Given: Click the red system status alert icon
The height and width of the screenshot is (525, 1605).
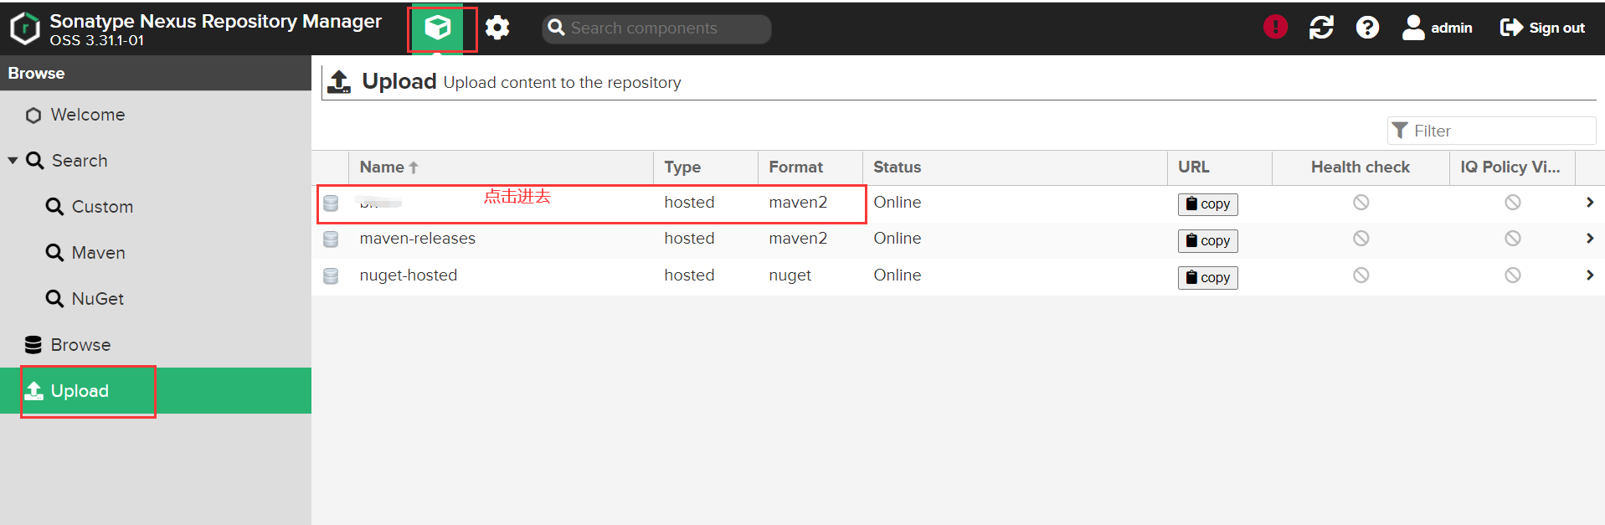Looking at the screenshot, I should pyautogui.click(x=1275, y=28).
